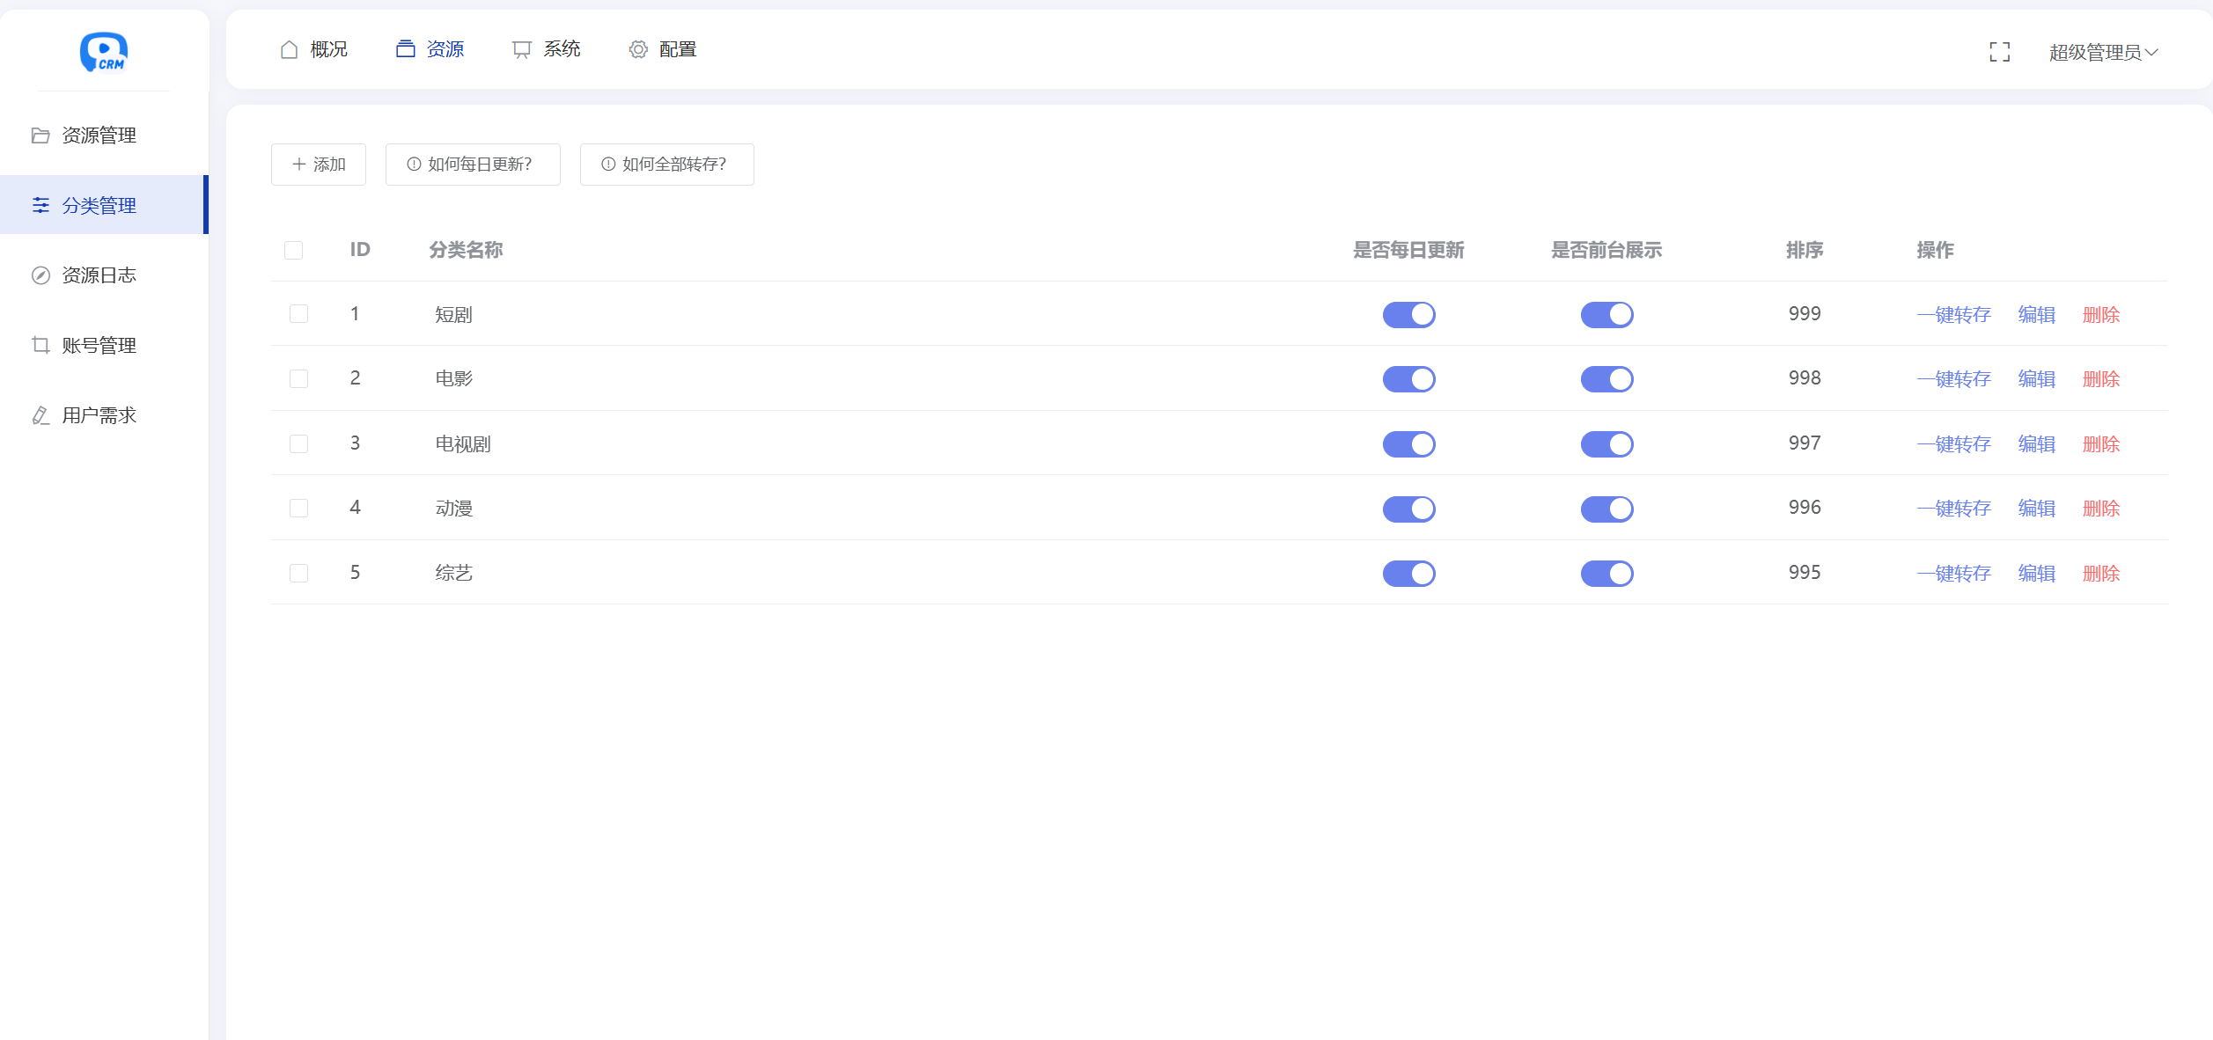The width and height of the screenshot is (2213, 1040).
Task: Click 一键转存 for 电视剧 row
Action: coord(1953,444)
